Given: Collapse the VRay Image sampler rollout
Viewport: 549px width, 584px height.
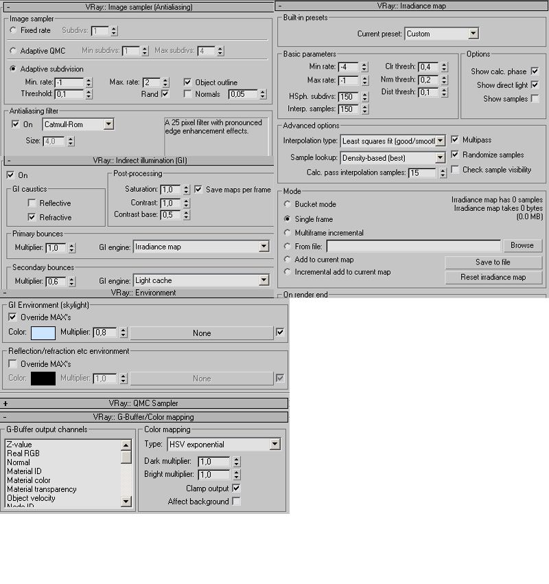Looking at the screenshot, I should click(8, 7).
